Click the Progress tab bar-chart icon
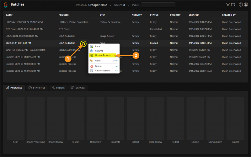This screenshot has width=251, height=157. (7, 88)
